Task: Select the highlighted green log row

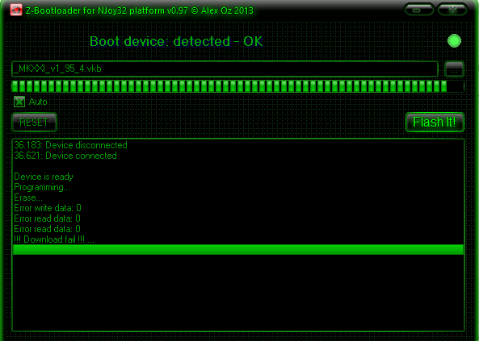Action: (x=238, y=249)
